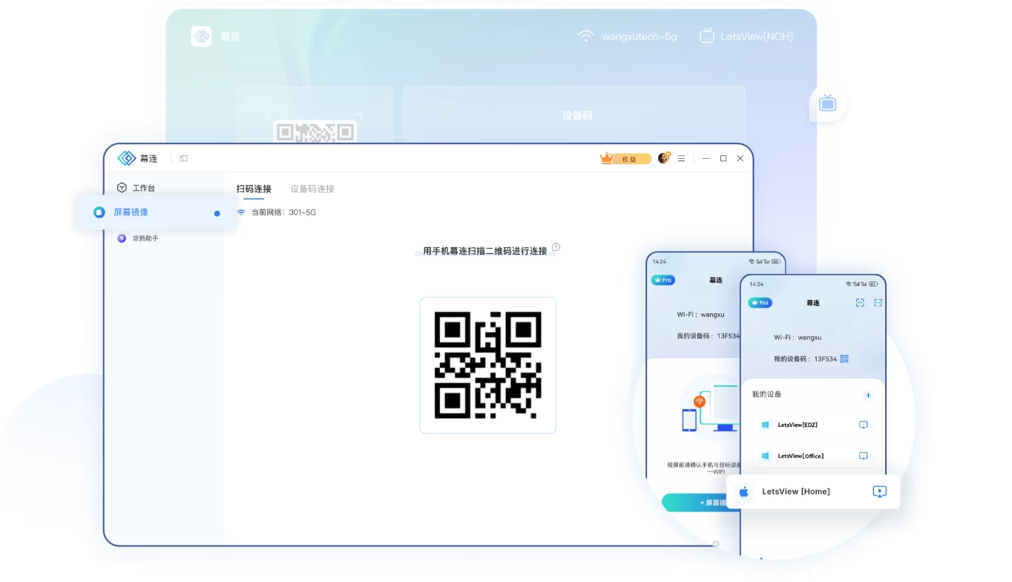
Task: Tap the cast icon on LetsView[EDZ] row
Action: (863, 425)
